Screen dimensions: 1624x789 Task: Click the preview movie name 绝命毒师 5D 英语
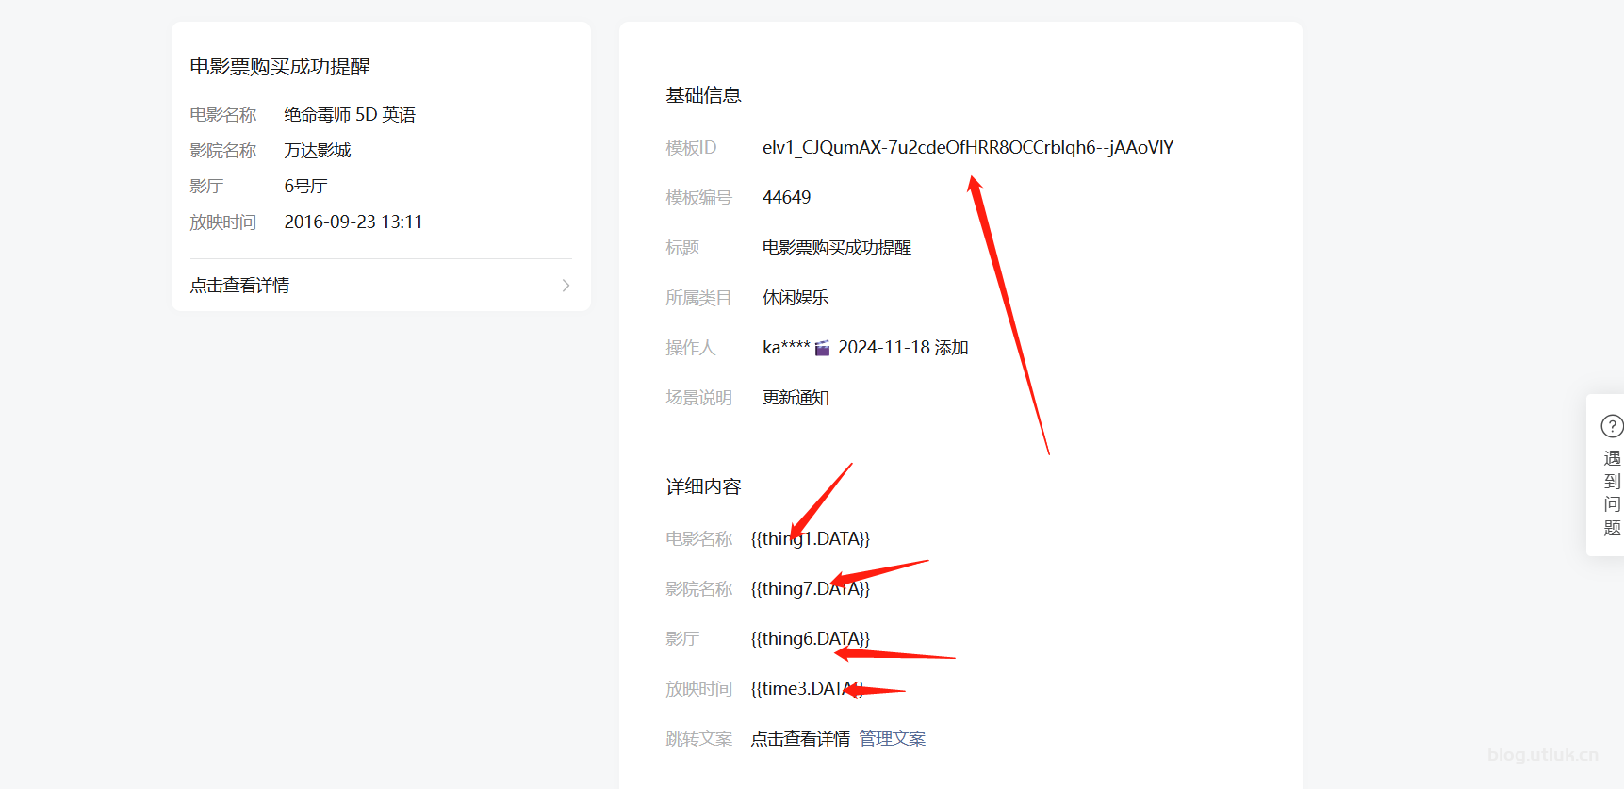coord(350,115)
